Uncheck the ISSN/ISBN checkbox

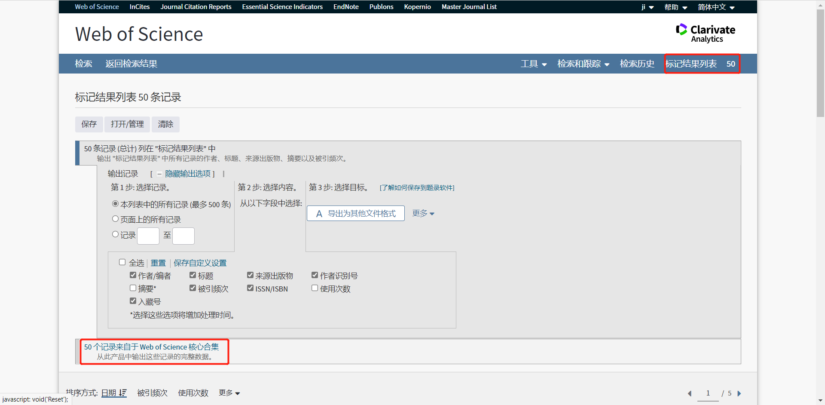tap(250, 288)
